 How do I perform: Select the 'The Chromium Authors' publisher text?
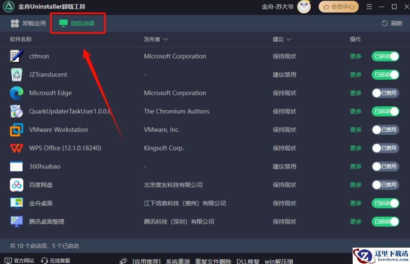click(176, 111)
